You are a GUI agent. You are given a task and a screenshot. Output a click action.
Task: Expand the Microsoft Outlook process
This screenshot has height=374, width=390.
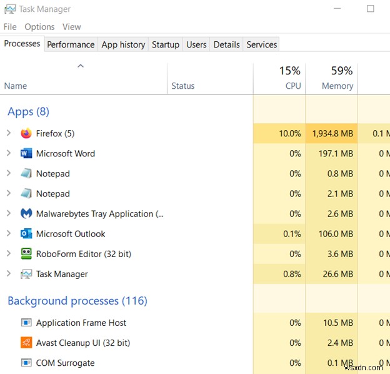pos(9,233)
